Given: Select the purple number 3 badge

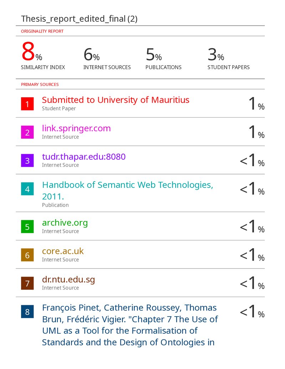Looking at the screenshot, I should (27, 160).
